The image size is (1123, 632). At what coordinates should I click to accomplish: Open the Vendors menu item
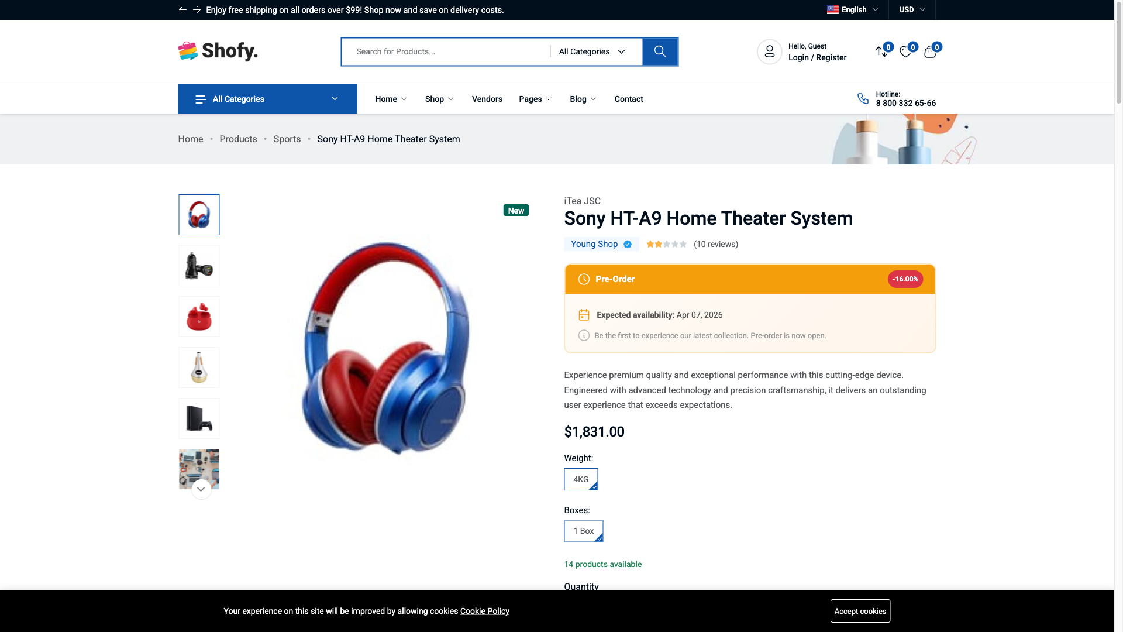click(487, 98)
